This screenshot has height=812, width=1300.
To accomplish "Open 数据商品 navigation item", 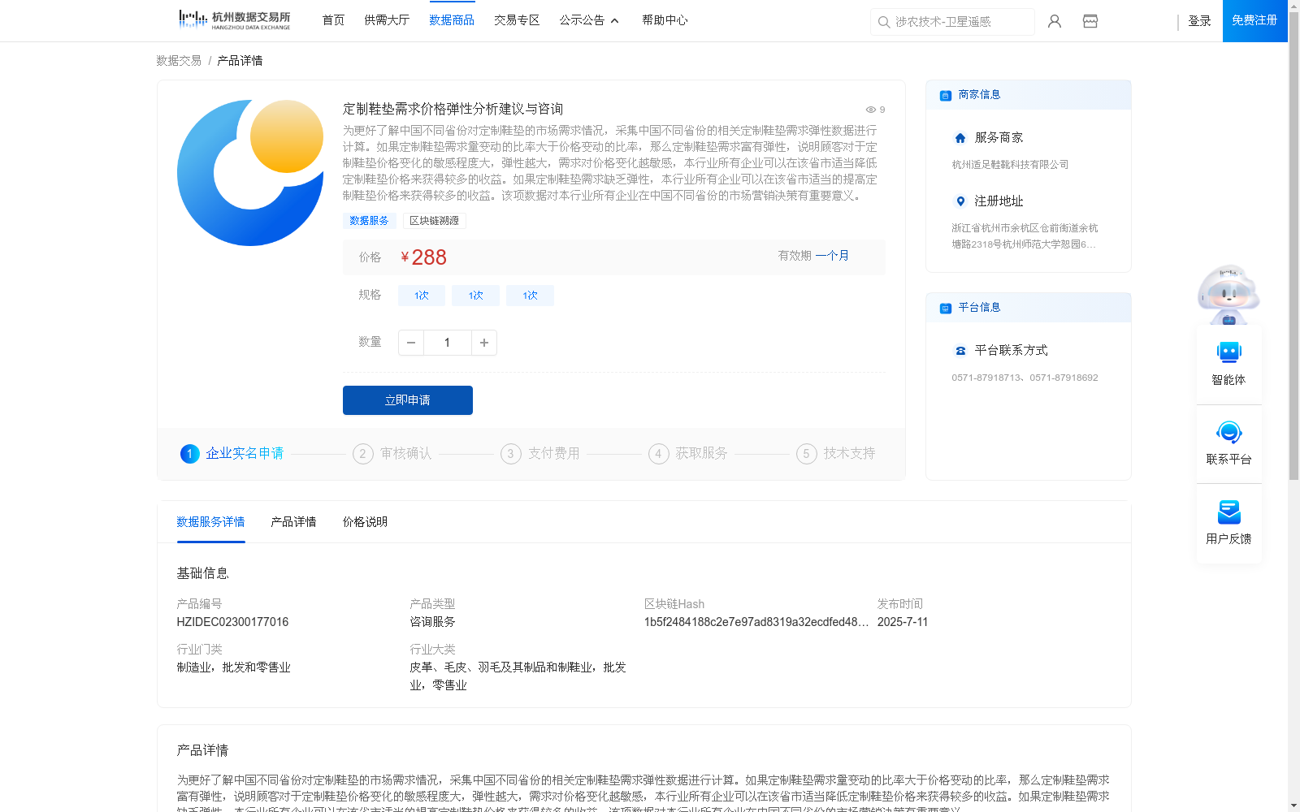I will [x=452, y=20].
